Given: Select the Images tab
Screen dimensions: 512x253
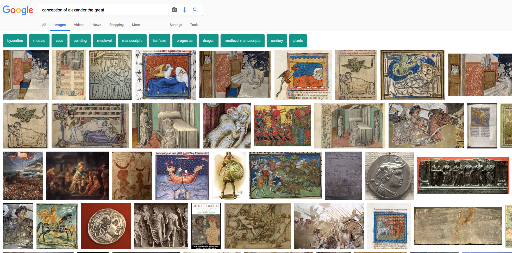Looking at the screenshot, I should point(60,25).
